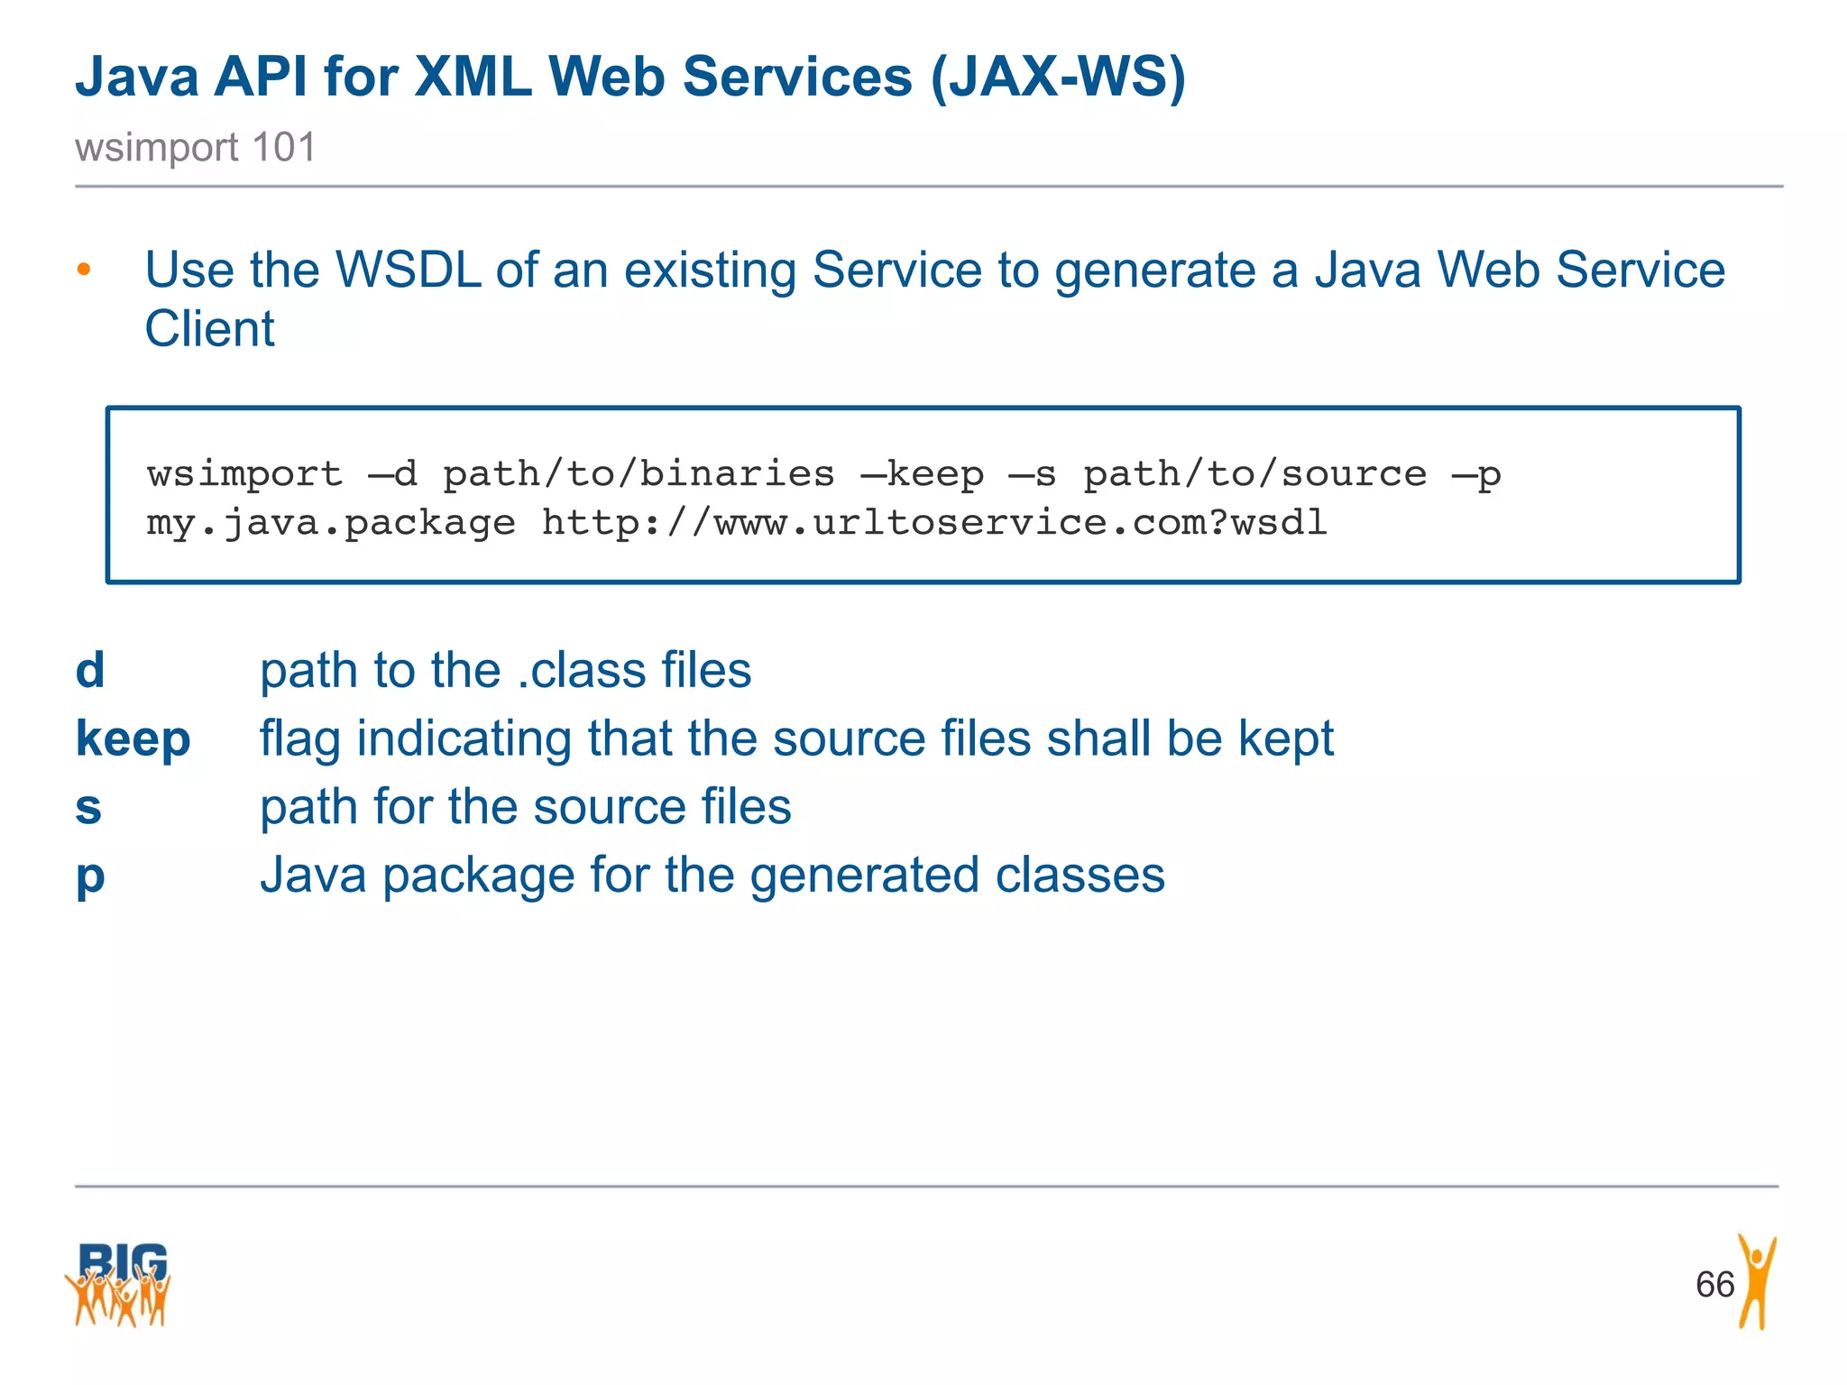Click the bold 'keep' option label
The height and width of the screenshot is (1385, 1847).
[133, 738]
